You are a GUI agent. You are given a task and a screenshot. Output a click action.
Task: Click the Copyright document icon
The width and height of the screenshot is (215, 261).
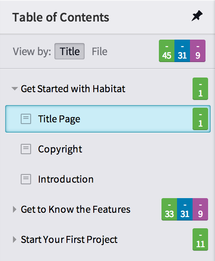26,149
